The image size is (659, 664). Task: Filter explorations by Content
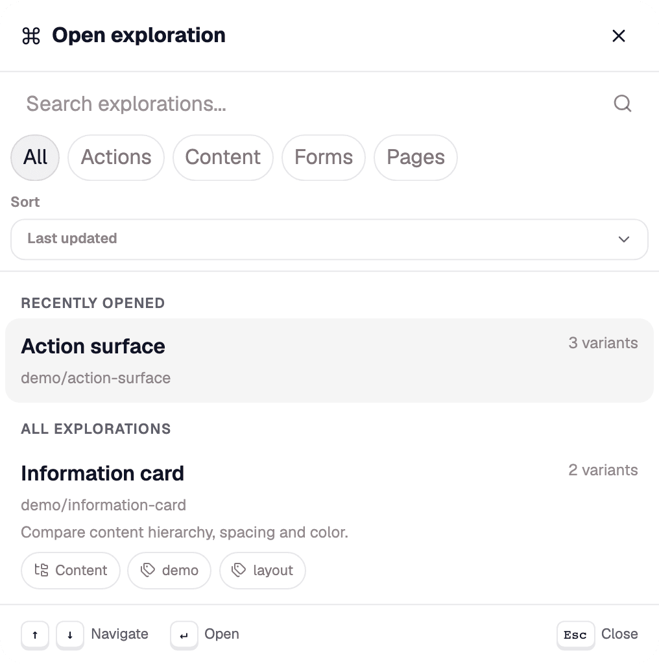(222, 158)
